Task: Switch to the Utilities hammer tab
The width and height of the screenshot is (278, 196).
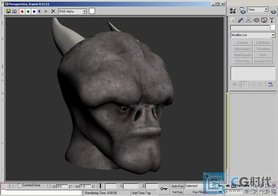Action: click(x=272, y=20)
